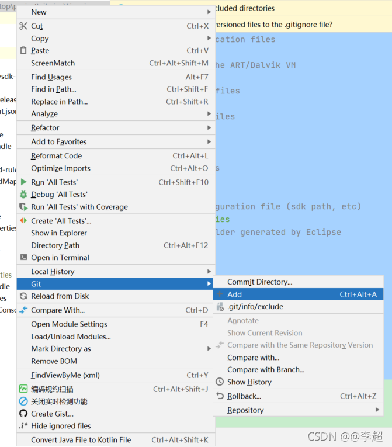Screen dimensions: 392x447
Task: Select Directory Path menu entry
Action: [116, 245]
